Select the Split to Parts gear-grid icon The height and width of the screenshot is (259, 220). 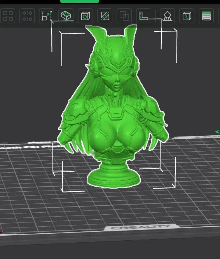click(27, 16)
